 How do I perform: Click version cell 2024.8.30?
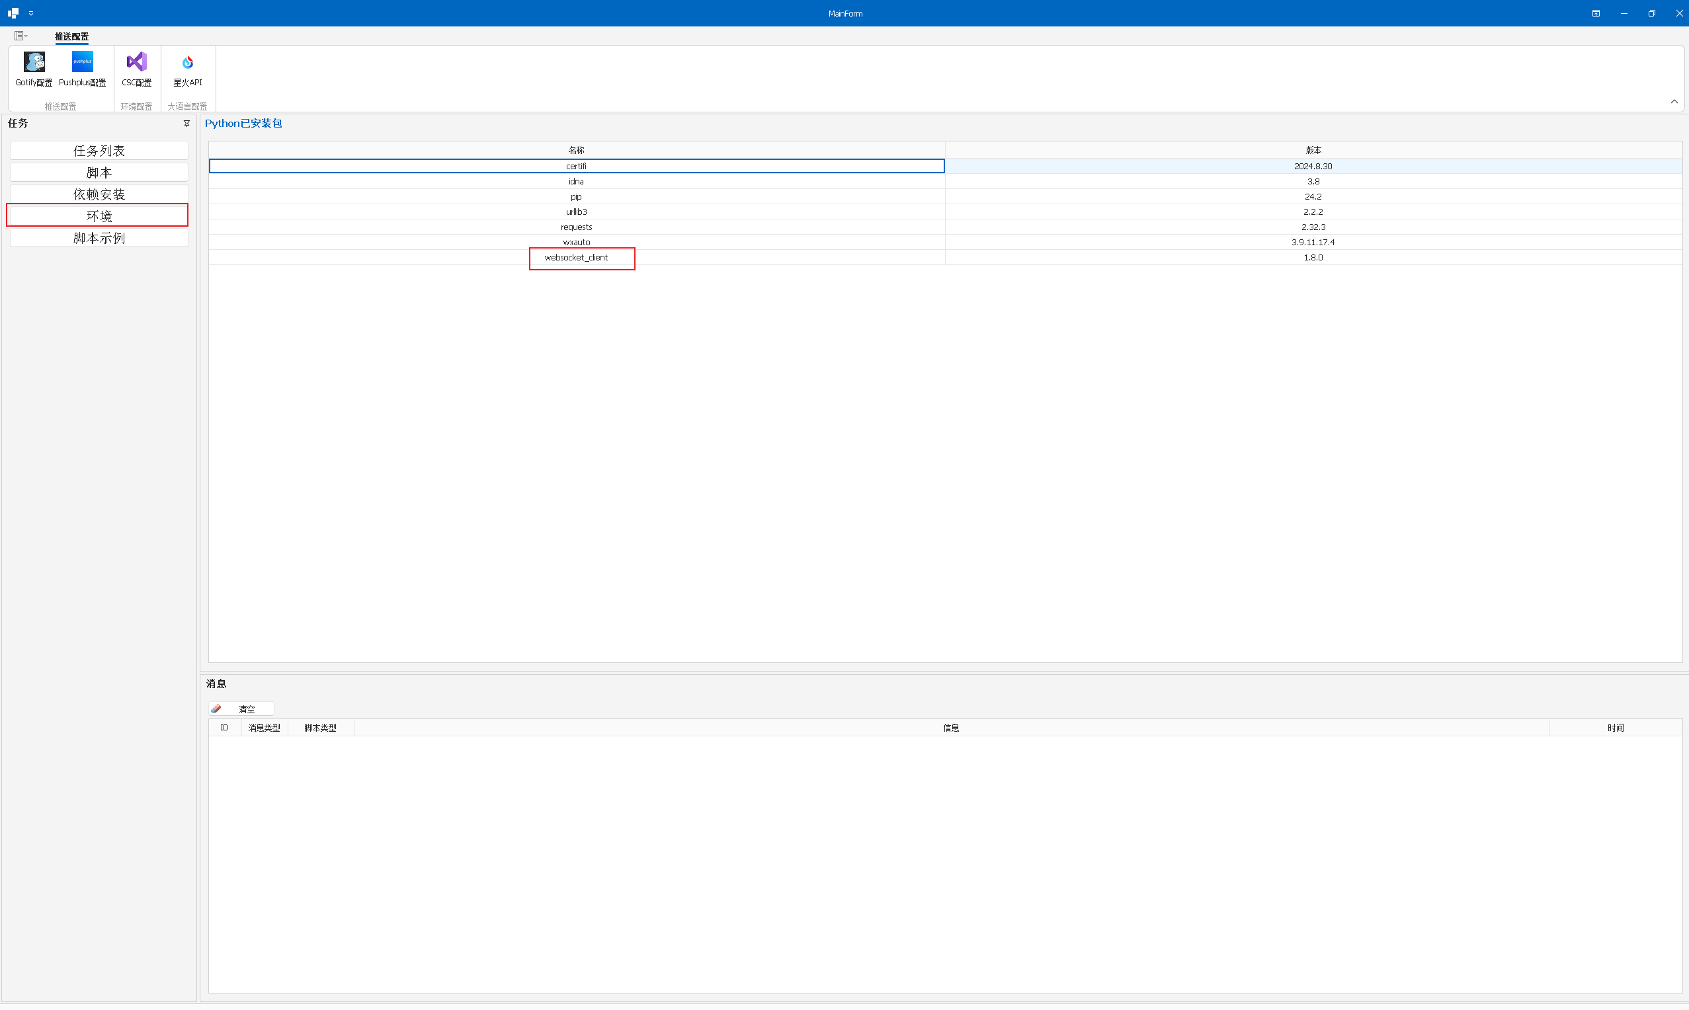pos(1313,166)
